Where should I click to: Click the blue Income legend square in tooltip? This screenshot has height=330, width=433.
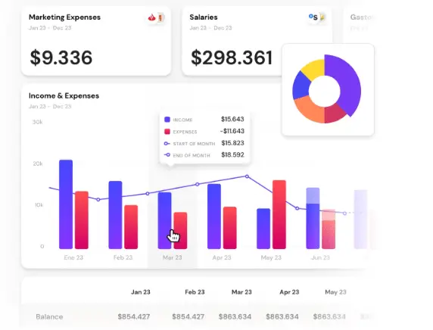coord(167,120)
